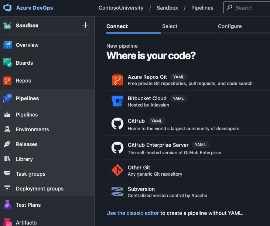Click the Use the classic editor link
The height and width of the screenshot is (226, 270).
tap(133, 213)
